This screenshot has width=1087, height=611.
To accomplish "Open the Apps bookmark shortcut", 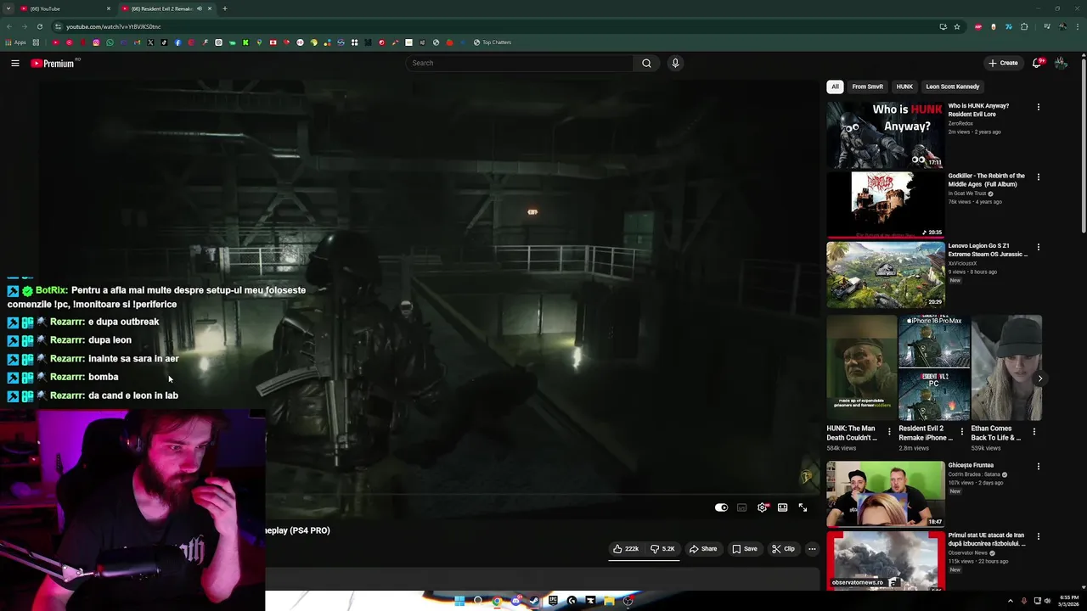I will (x=15, y=42).
